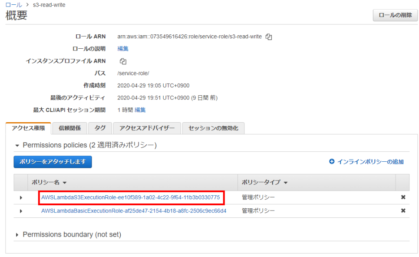Expand the AWSLambdaBasicExecutionRole policy row
The height and width of the screenshot is (257, 419).
pos(21,211)
